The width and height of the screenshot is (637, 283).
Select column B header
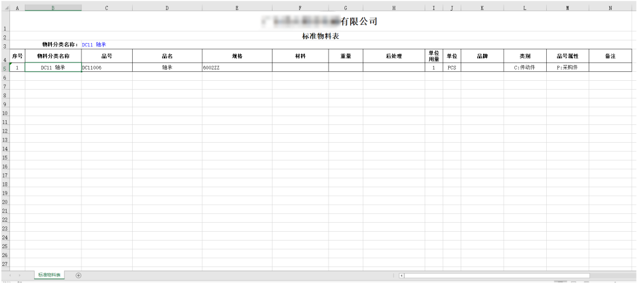coord(53,8)
